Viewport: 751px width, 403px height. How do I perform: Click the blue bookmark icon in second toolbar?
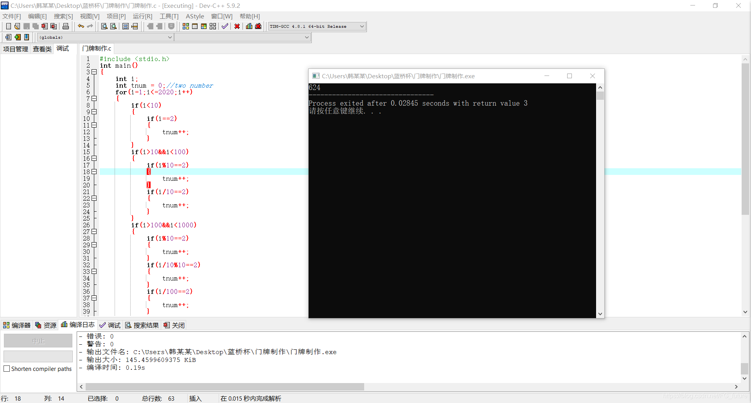click(x=27, y=37)
